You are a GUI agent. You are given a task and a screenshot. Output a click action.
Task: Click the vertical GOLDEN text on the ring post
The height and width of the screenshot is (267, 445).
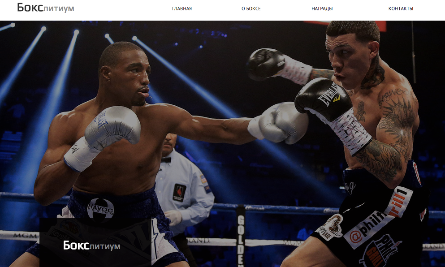tap(241, 240)
